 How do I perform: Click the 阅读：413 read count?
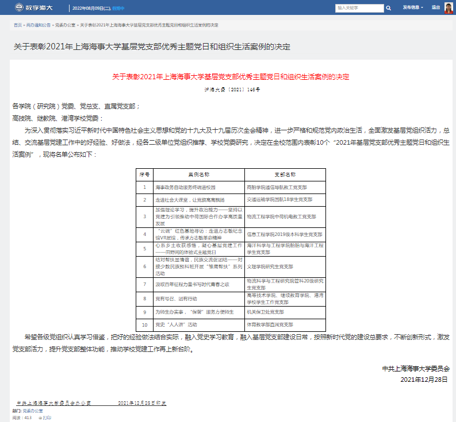pos(22,418)
